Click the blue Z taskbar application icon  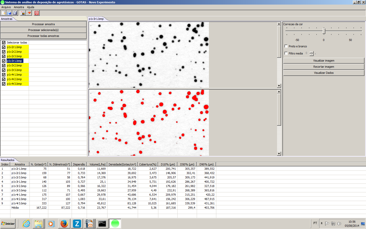click(x=77, y=224)
